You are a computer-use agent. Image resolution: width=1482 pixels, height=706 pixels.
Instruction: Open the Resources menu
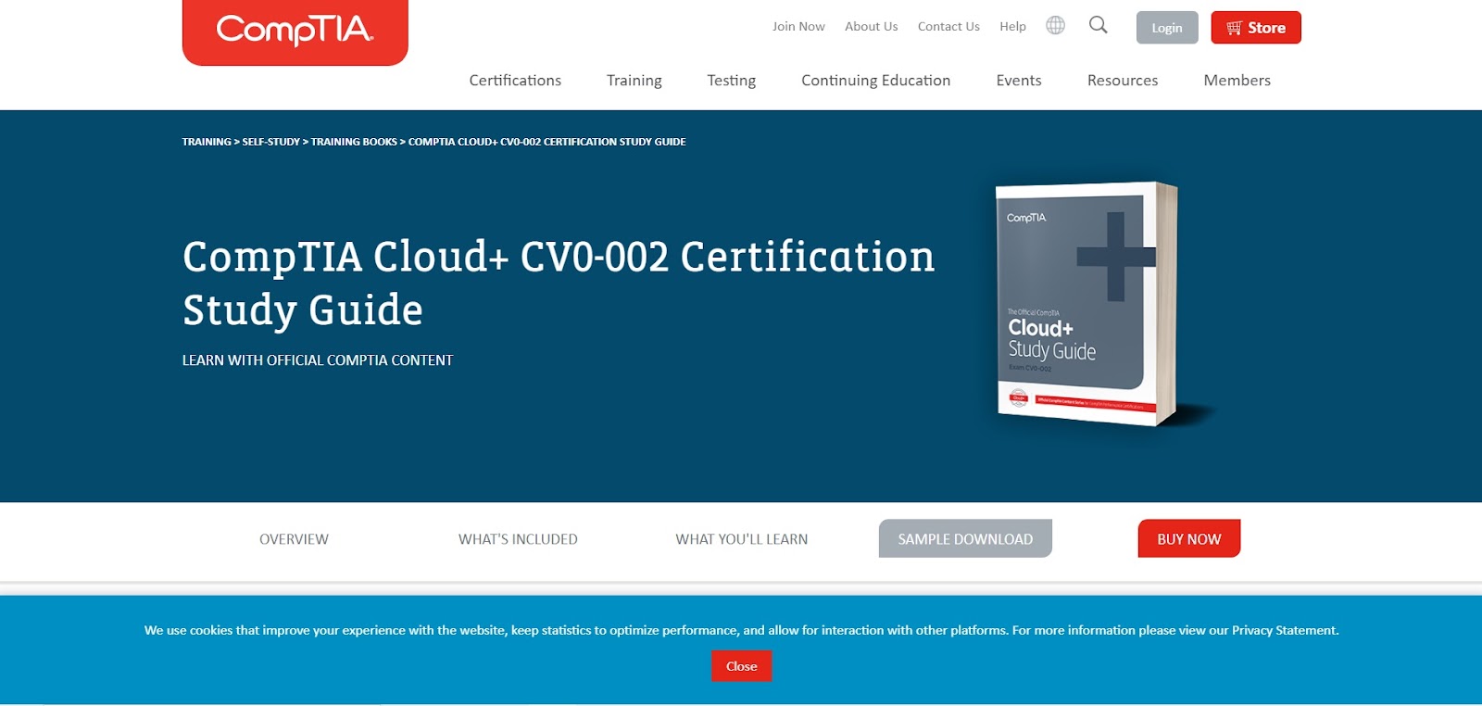coord(1123,81)
